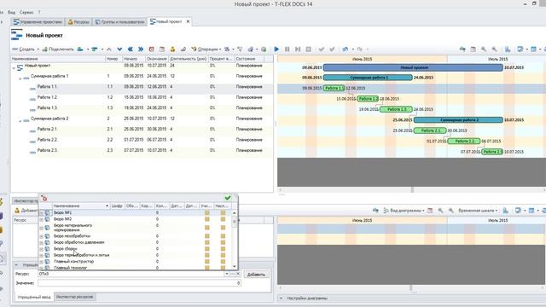Click the blue Play start button in toolbar
Image resolution: width=546 pixels, height=307 pixels.
[x=276, y=49]
